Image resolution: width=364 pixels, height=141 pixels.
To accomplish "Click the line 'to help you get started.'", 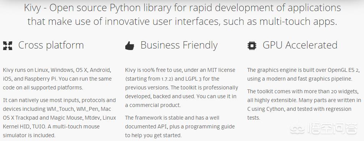I will point(153,135).
